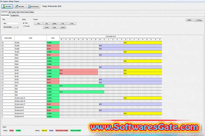The width and height of the screenshot is (205, 136).
Task: Select the Wilson bar on article 16 Ski 005
Action: pos(79,70)
